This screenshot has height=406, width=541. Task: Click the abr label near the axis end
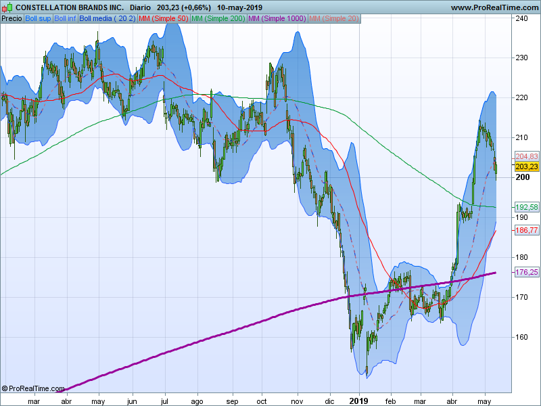pos(452,401)
